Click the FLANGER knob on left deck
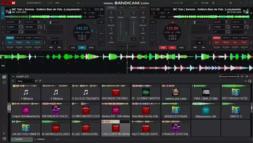253x143 pixels. pos(21,27)
